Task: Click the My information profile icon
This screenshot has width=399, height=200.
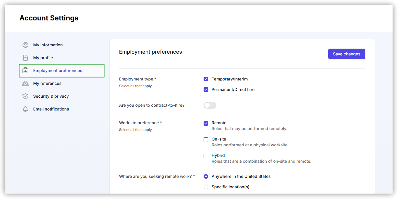Action: [25, 45]
